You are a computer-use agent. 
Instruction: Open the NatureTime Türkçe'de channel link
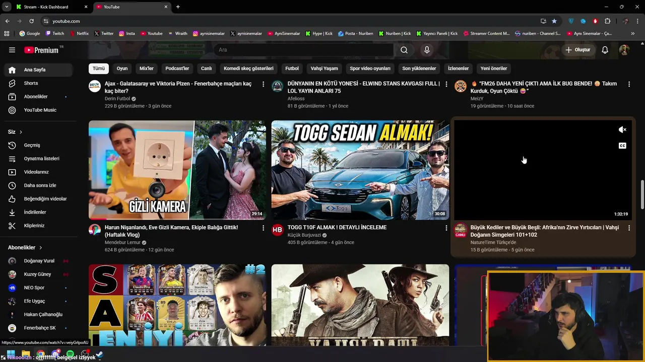493,242
